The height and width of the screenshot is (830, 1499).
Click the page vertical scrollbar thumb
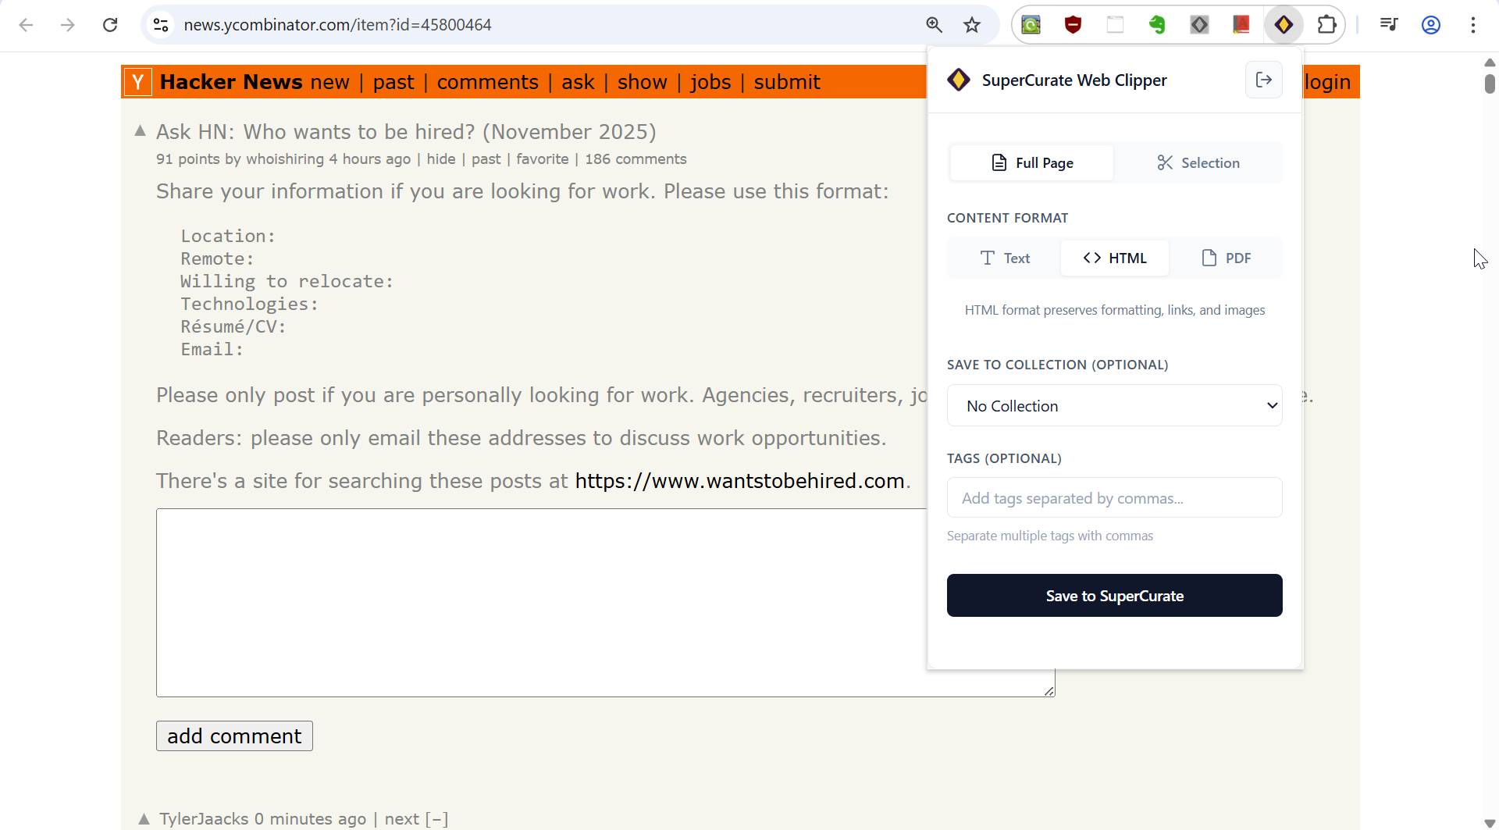point(1490,84)
